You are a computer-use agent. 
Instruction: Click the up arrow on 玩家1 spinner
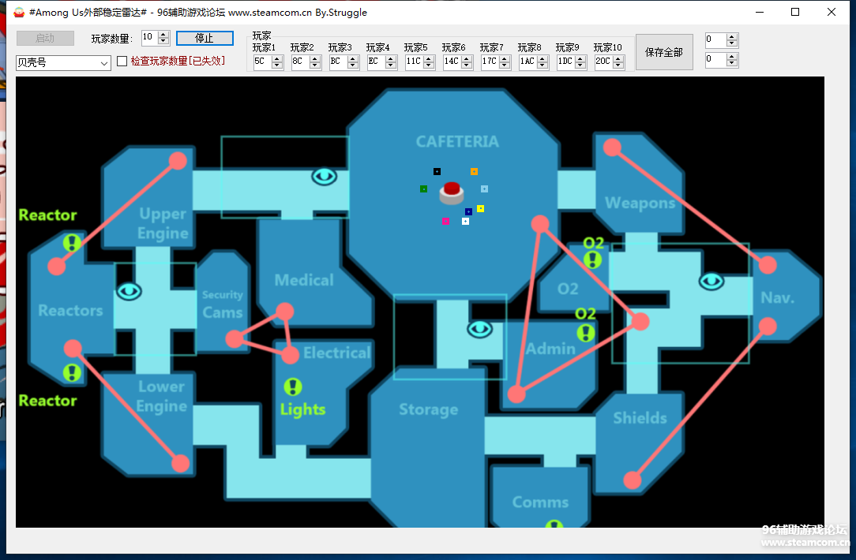click(277, 58)
